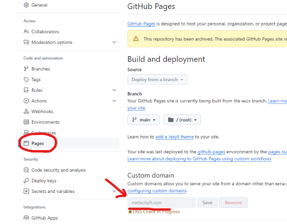Viewport: 287px width, 224px height.
Task: Click the Save custom domain button
Action: point(207,203)
